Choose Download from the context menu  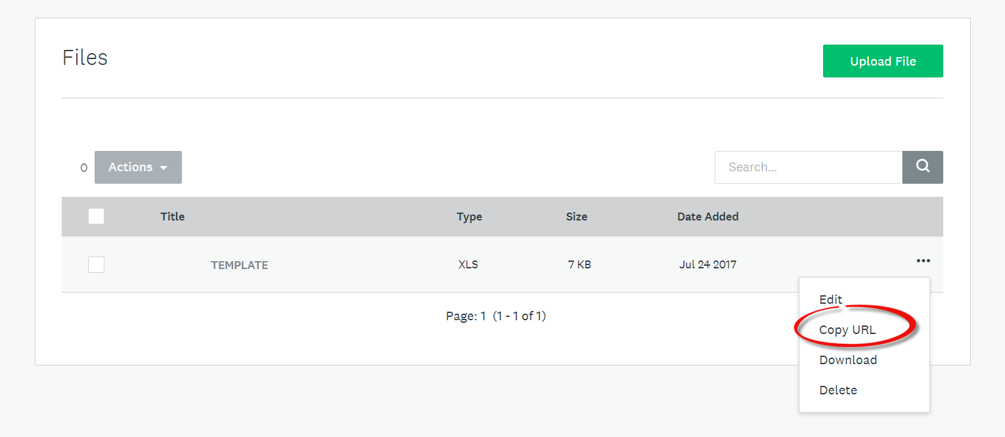(x=848, y=360)
